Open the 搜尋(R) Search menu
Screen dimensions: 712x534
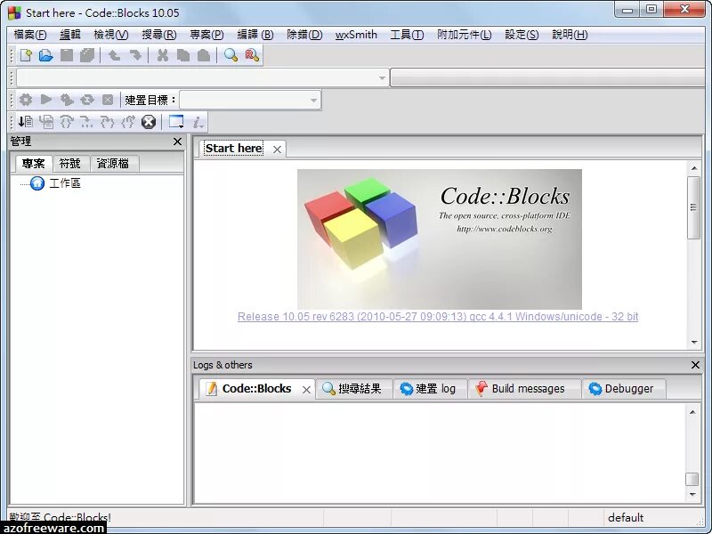pyautogui.click(x=159, y=35)
